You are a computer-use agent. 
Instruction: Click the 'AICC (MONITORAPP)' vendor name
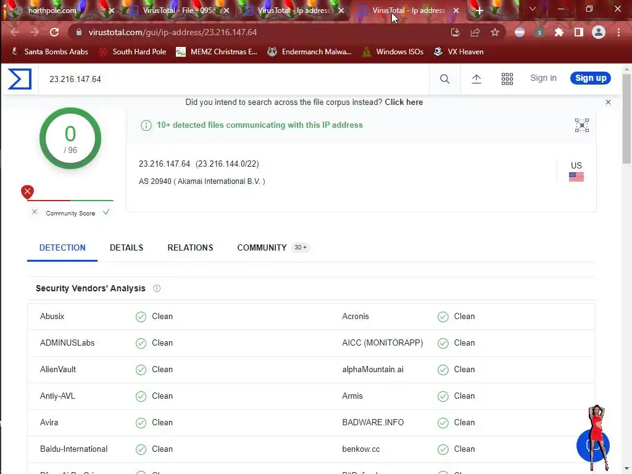[383, 343]
